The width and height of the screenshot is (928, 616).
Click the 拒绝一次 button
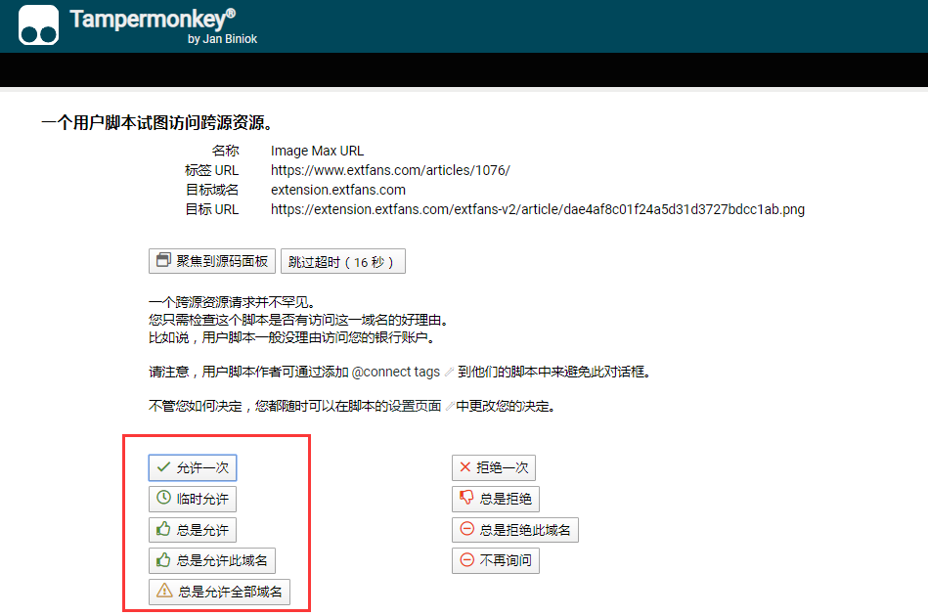point(494,467)
